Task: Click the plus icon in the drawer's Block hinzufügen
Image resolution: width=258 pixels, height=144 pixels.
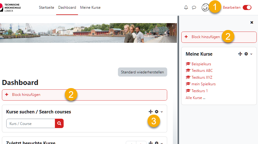Action: click(186, 37)
